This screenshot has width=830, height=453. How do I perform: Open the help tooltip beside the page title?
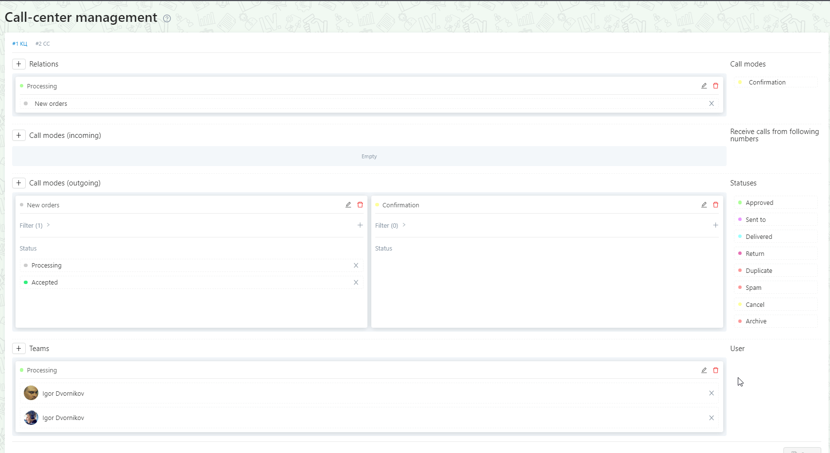click(x=167, y=18)
